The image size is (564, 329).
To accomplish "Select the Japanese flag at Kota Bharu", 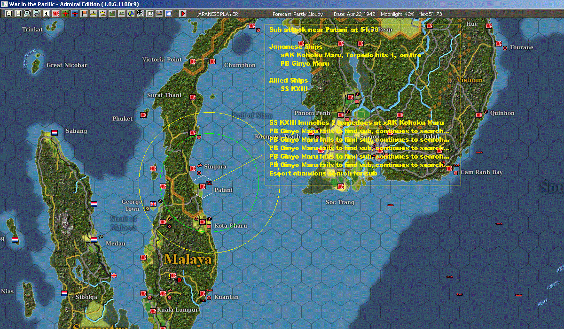I will 203,222.
